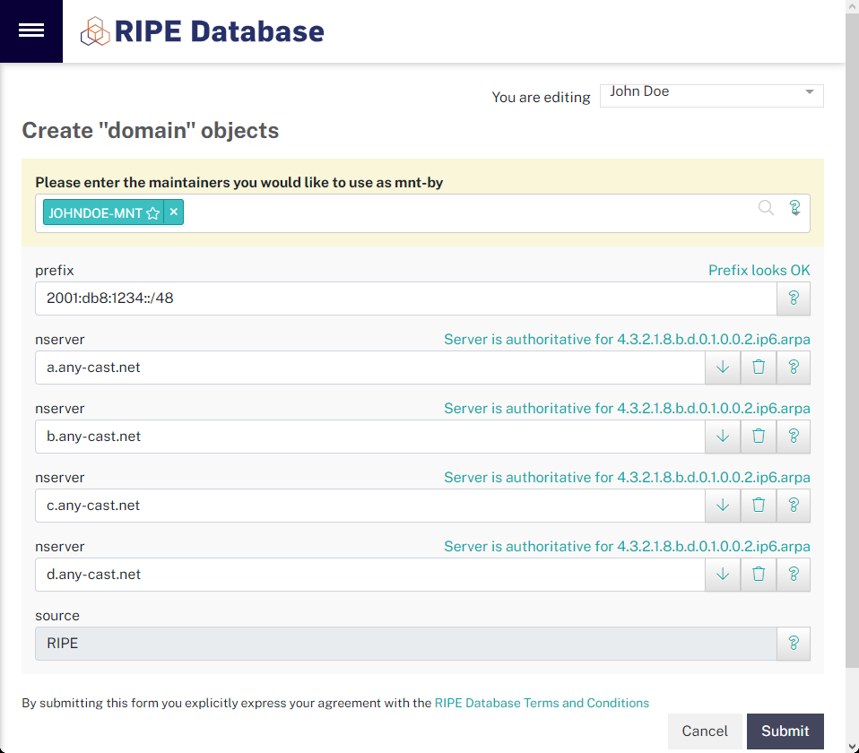Click the a.any-cast.net nserver field
The height and width of the screenshot is (753, 859).
click(x=369, y=368)
